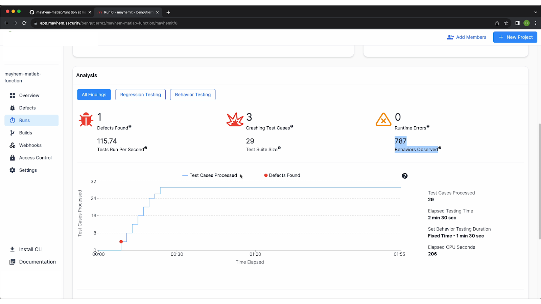Expand the tab search chevron
This screenshot has width=541, height=304.
(x=536, y=12)
